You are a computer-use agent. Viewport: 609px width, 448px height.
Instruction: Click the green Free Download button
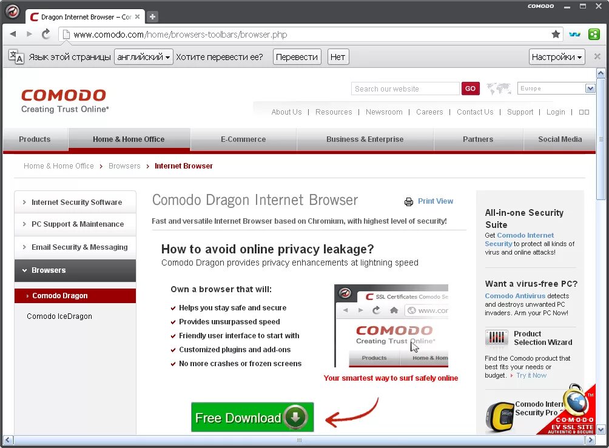click(252, 417)
